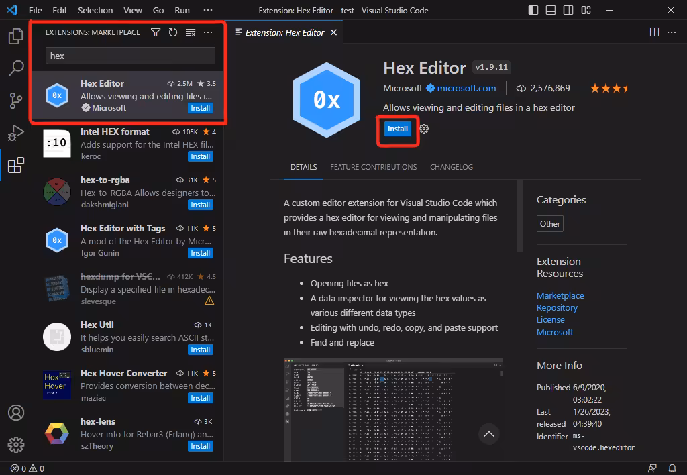
Task: Open notifications bell in status bar
Action: pyautogui.click(x=672, y=468)
